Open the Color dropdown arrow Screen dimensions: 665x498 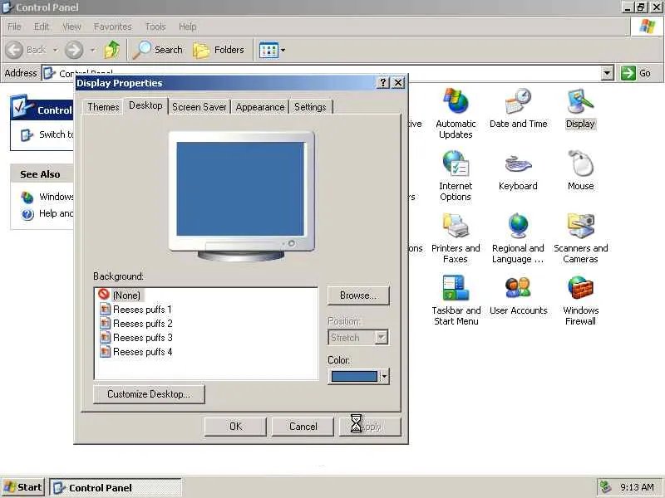tap(384, 376)
